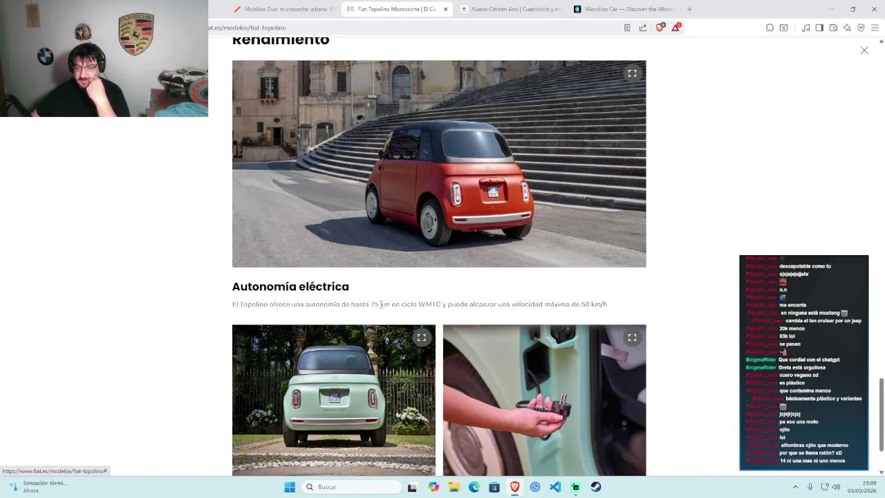This screenshot has width=885, height=498.
Task: Click the 75 km autonomy description text
Action: (420, 304)
